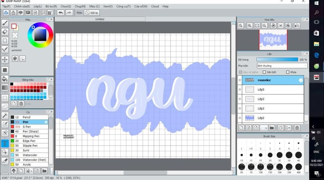Select the Pencil brush
Screen dimensions: 324x180
[x=29, y=117]
